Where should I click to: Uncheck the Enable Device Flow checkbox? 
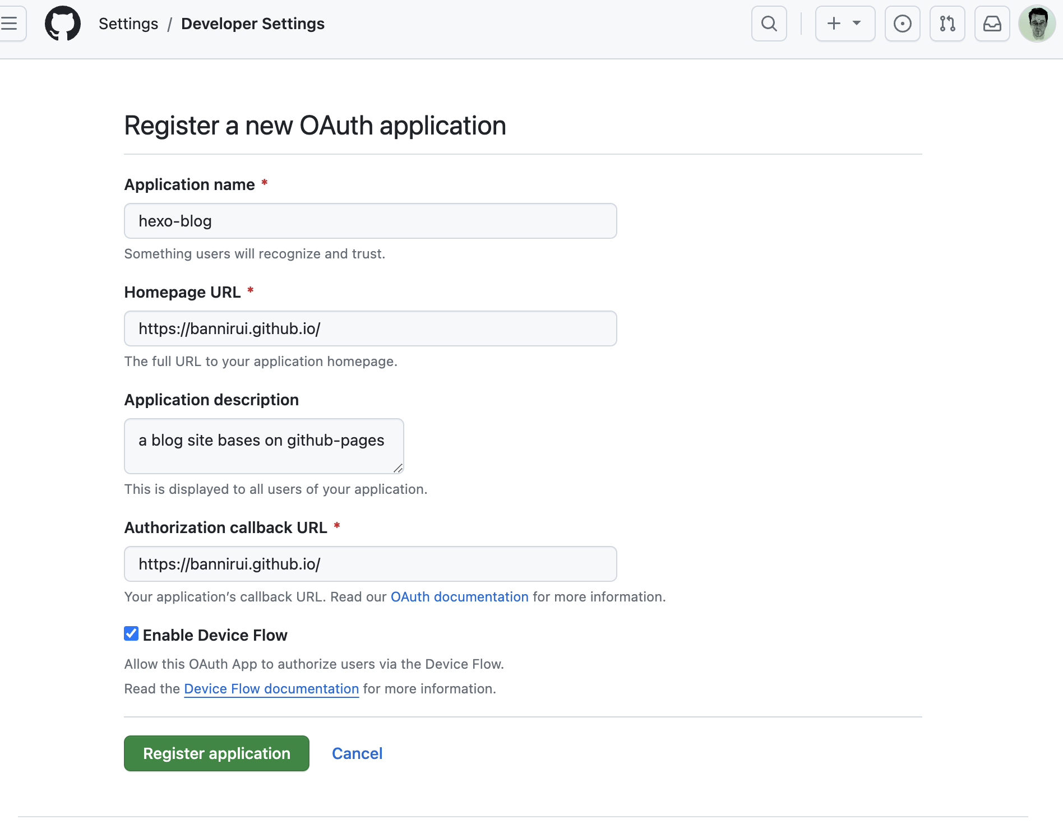pyautogui.click(x=131, y=634)
